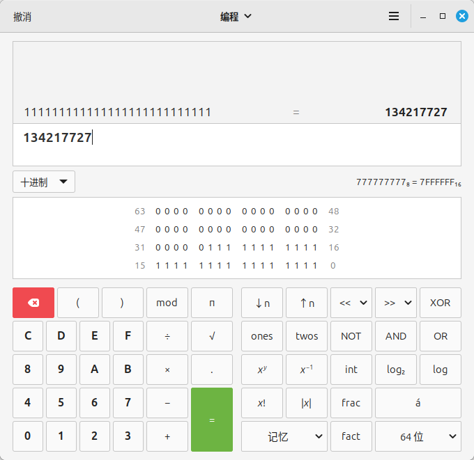Click the digit 9 key
The width and height of the screenshot is (474, 460).
point(61,370)
